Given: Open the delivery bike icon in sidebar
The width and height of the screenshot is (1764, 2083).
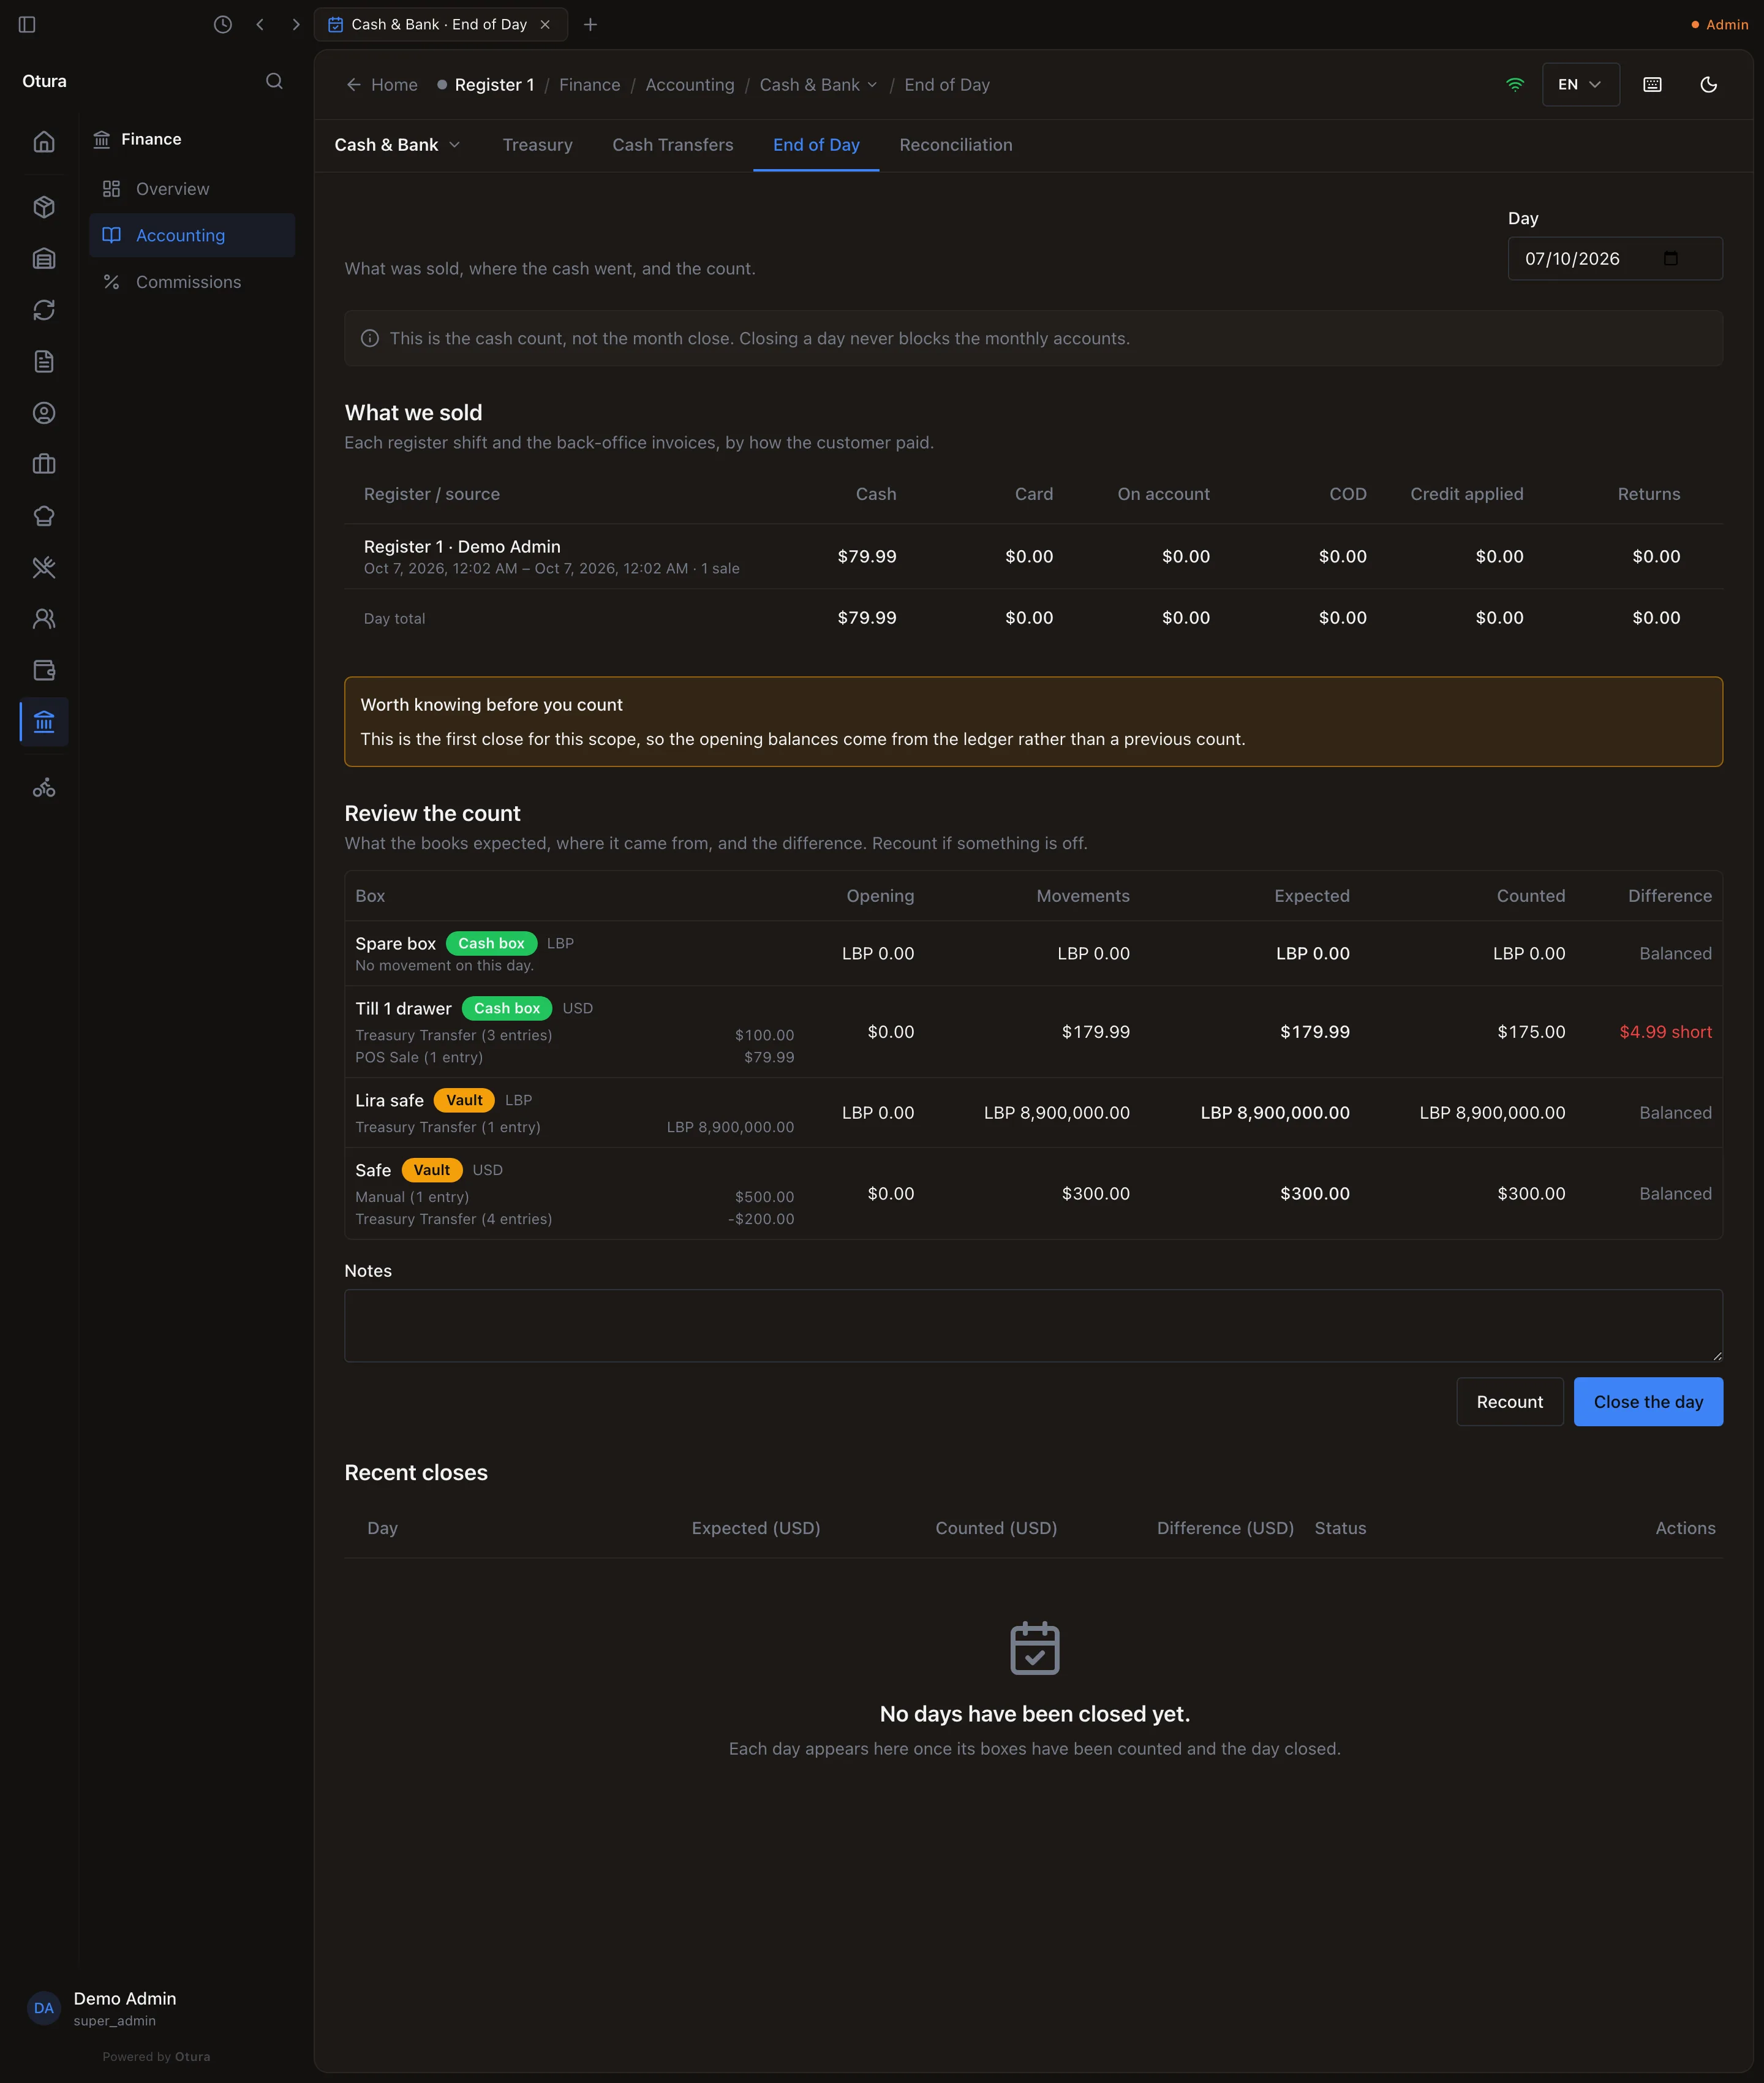Looking at the screenshot, I should tap(44, 788).
